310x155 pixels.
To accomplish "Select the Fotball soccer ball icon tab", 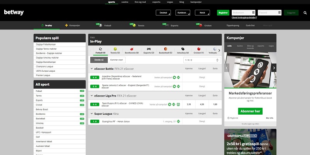I will coord(100,49).
